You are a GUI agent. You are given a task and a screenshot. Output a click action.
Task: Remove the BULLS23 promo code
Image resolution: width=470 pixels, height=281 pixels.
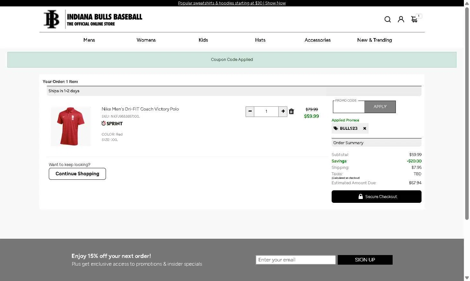[x=365, y=128]
